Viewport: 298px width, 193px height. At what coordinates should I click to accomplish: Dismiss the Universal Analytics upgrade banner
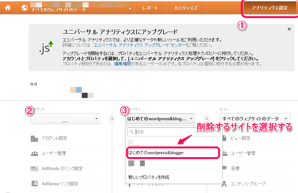pyautogui.click(x=289, y=29)
